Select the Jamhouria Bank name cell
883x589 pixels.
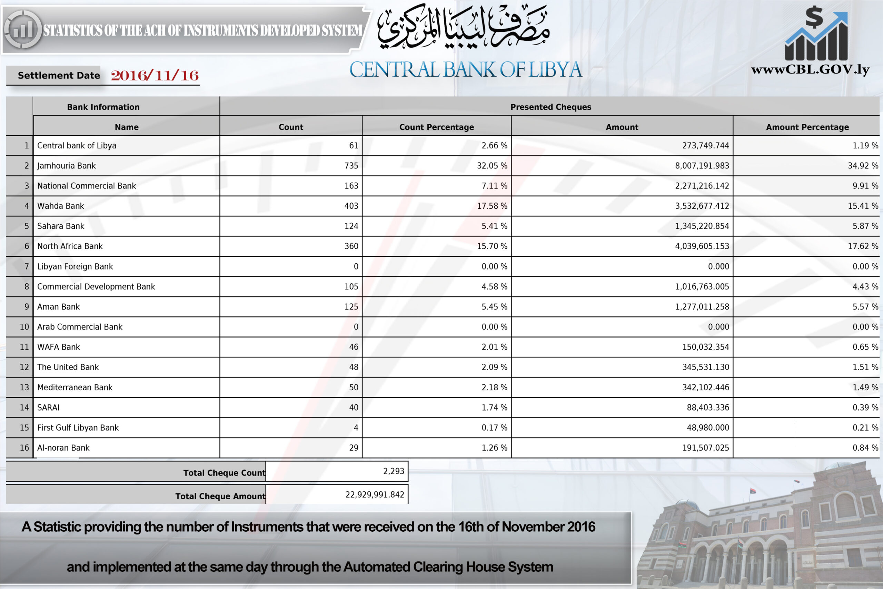point(127,166)
